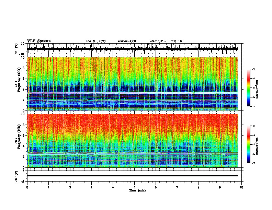272x210 pixels.
Task: Click the "4" tick on ch.2 frequency axis
Action: (24, 146)
